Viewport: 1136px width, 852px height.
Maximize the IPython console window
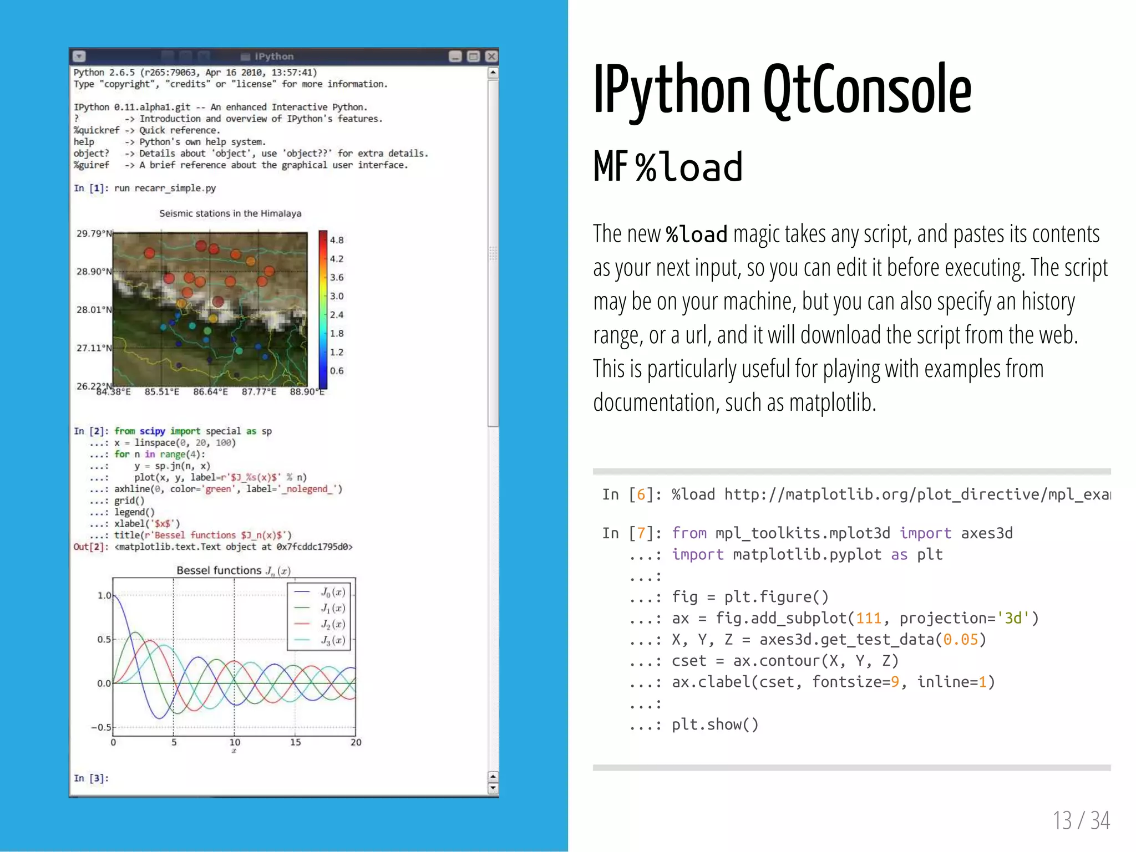pos(473,57)
